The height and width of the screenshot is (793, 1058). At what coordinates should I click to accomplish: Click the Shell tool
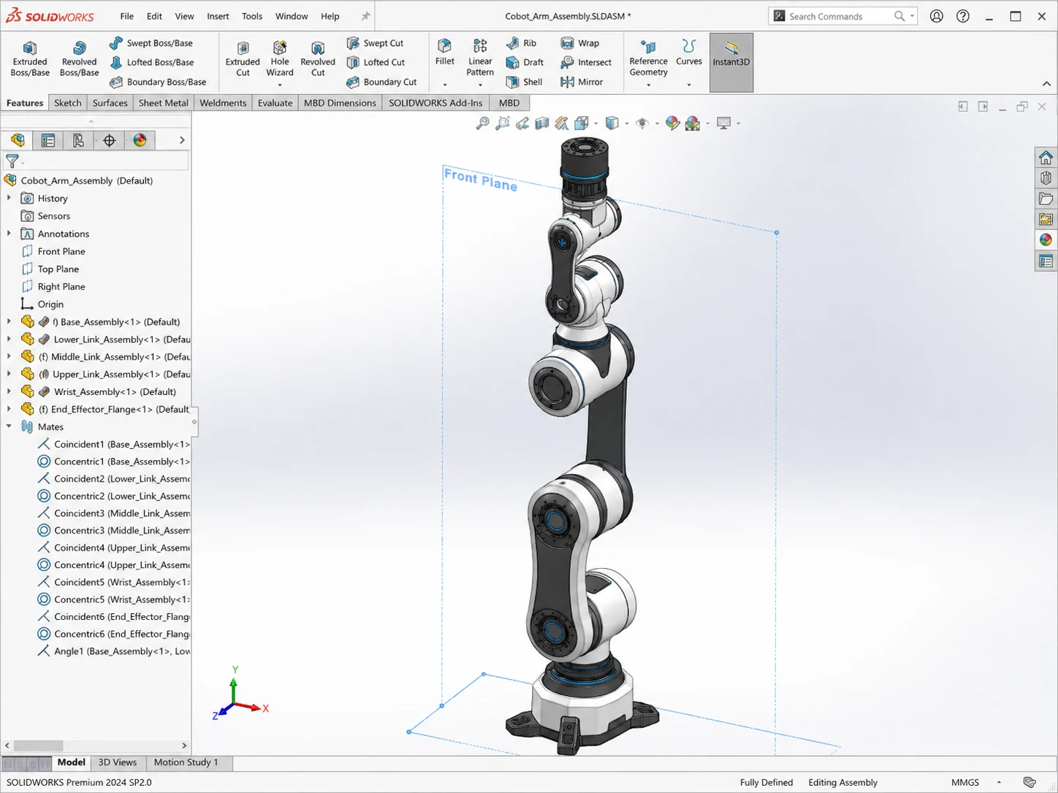point(524,82)
